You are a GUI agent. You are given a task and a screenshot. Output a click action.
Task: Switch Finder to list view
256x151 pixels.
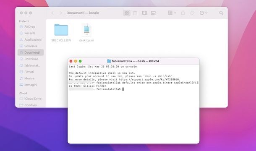point(135,13)
